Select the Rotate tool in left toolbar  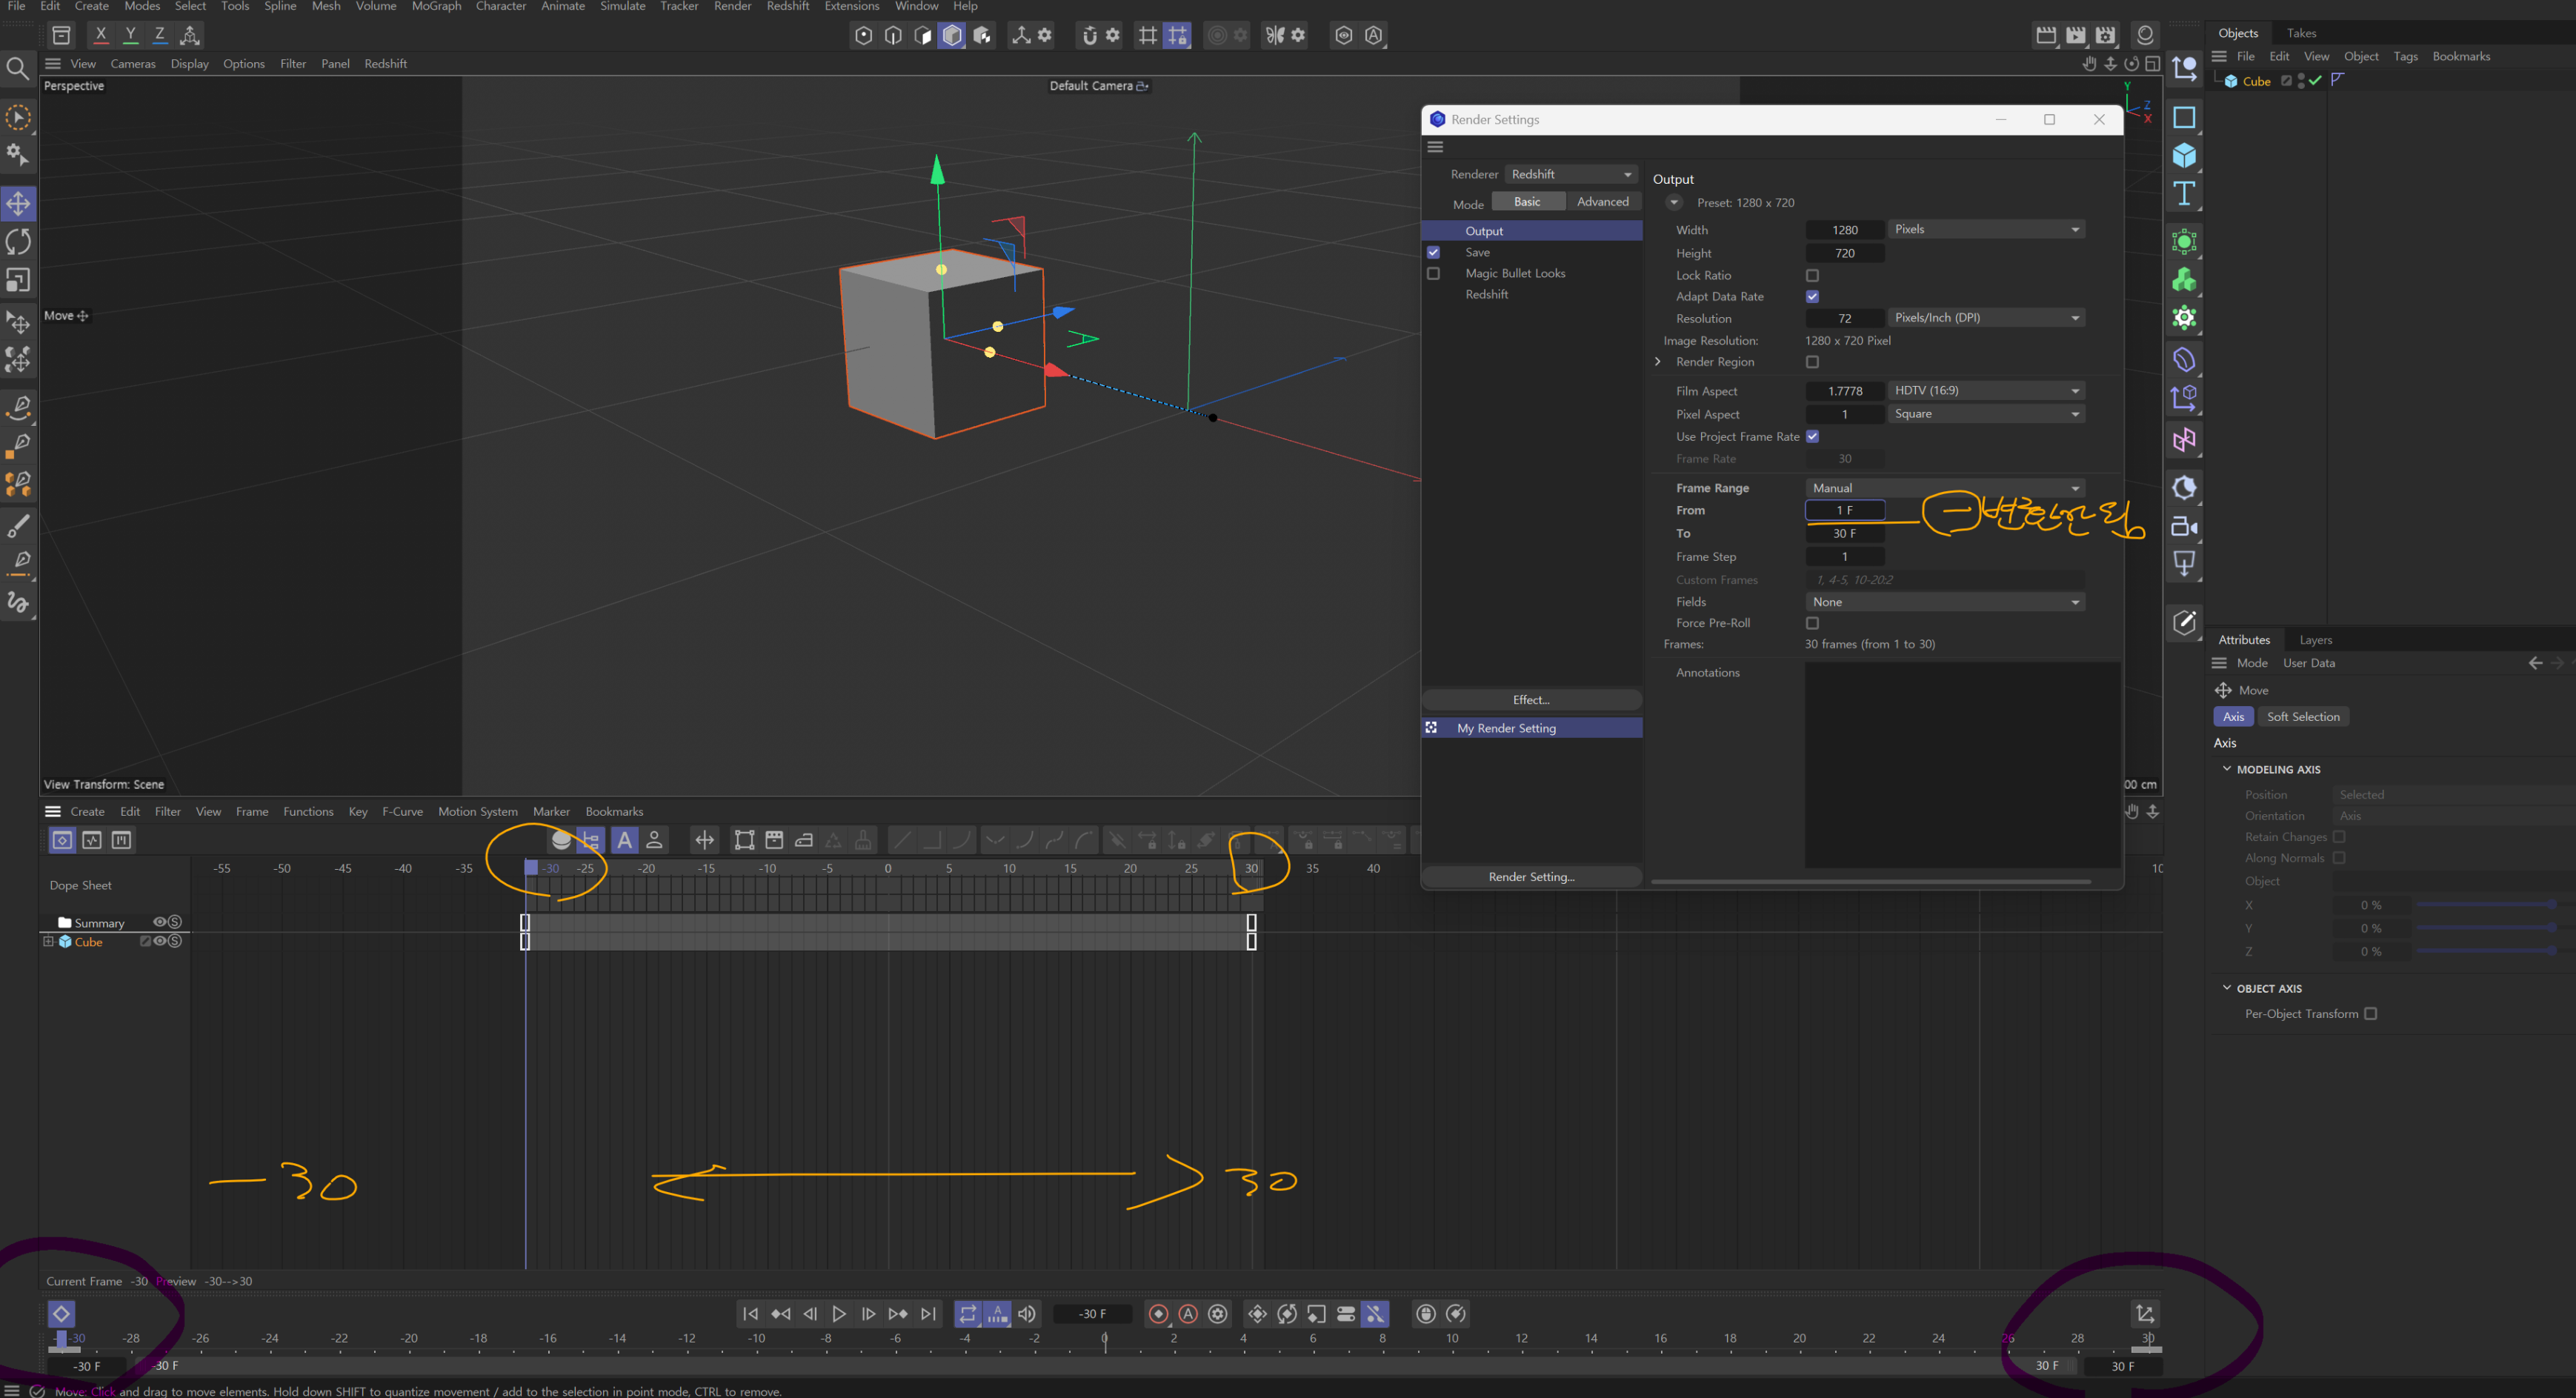(18, 242)
